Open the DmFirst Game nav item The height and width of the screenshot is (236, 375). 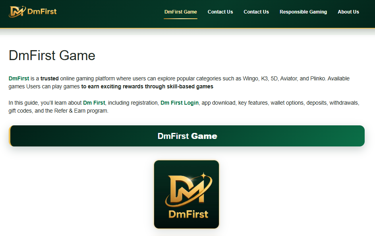(x=181, y=12)
